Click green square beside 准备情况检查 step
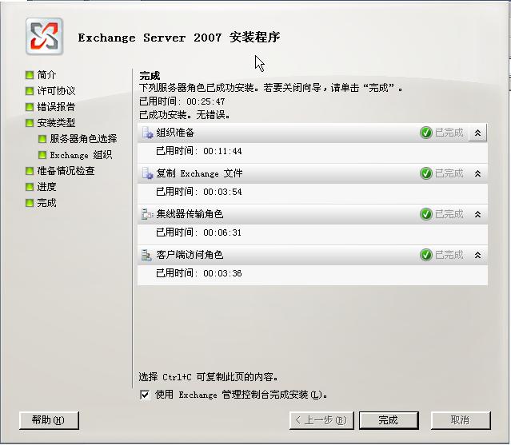 pyautogui.click(x=30, y=171)
